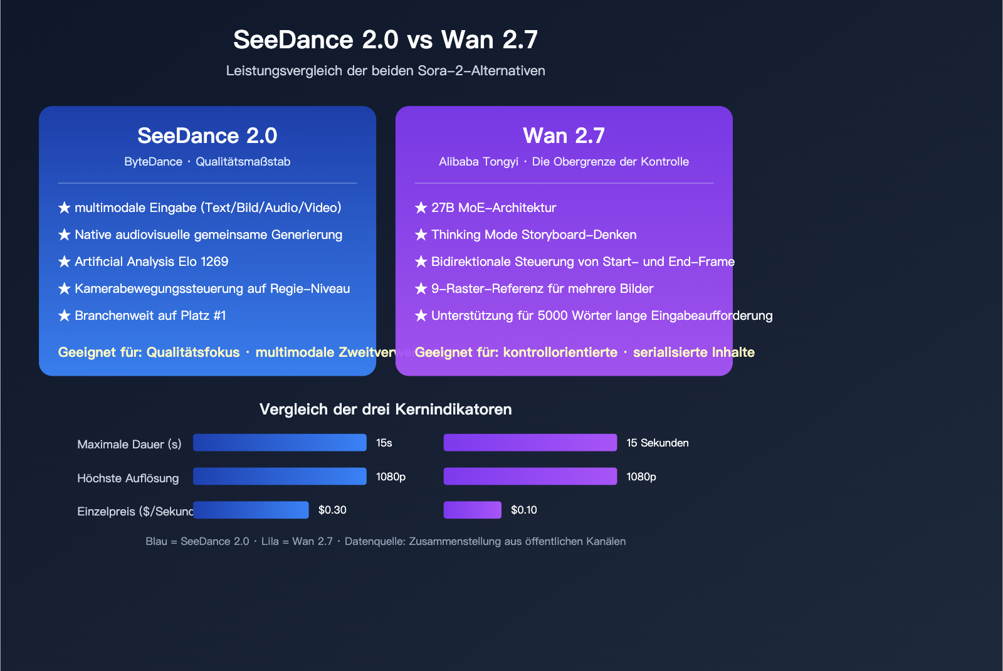Click the Vergleich der drei Kernindikatoren heading
Image resolution: width=1003 pixels, height=671 pixels.
(x=386, y=409)
